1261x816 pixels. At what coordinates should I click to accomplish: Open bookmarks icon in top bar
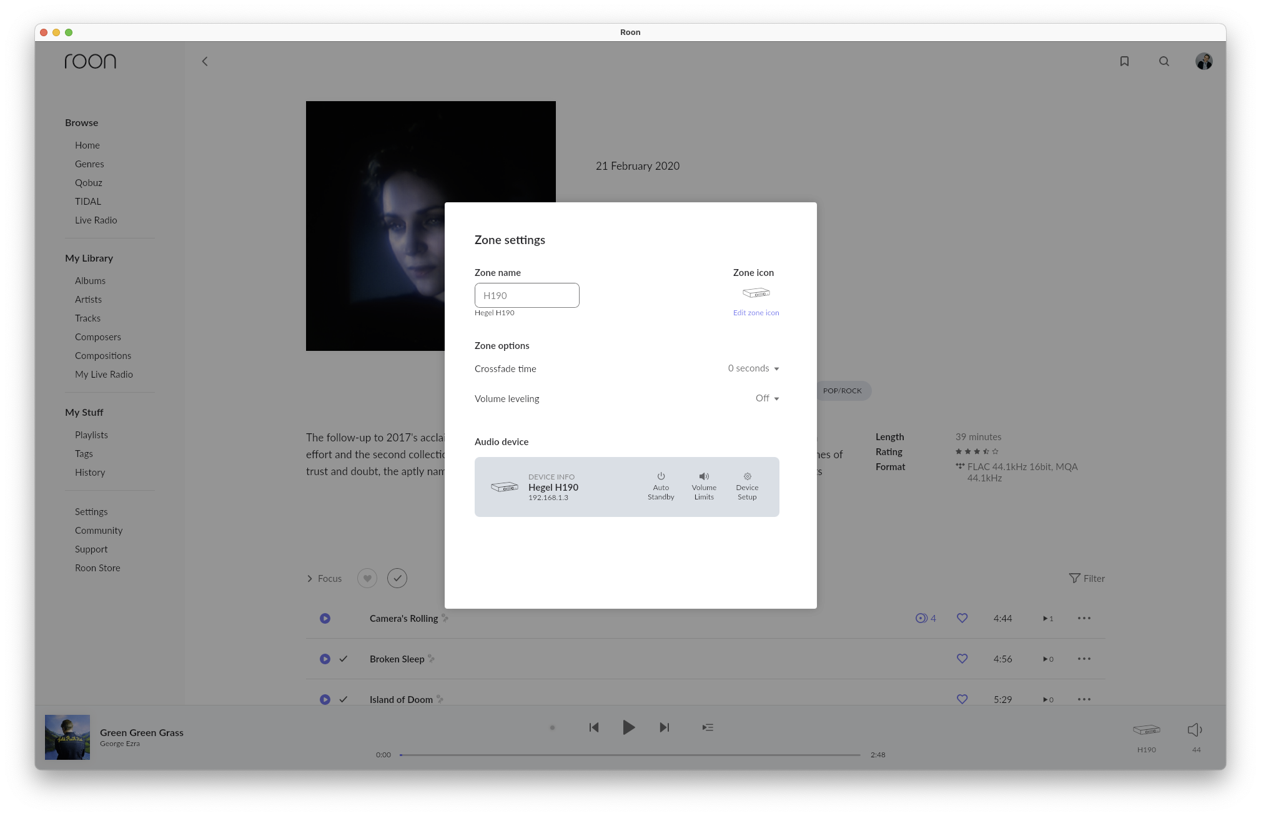click(x=1124, y=61)
